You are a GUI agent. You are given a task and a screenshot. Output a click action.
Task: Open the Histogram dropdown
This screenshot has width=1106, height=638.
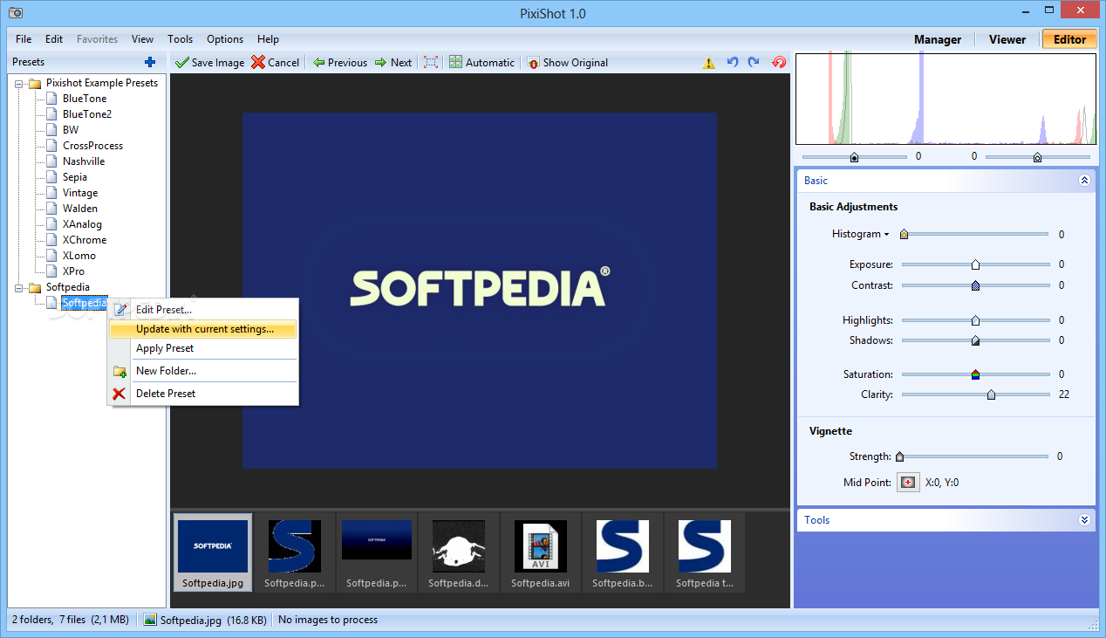click(860, 234)
